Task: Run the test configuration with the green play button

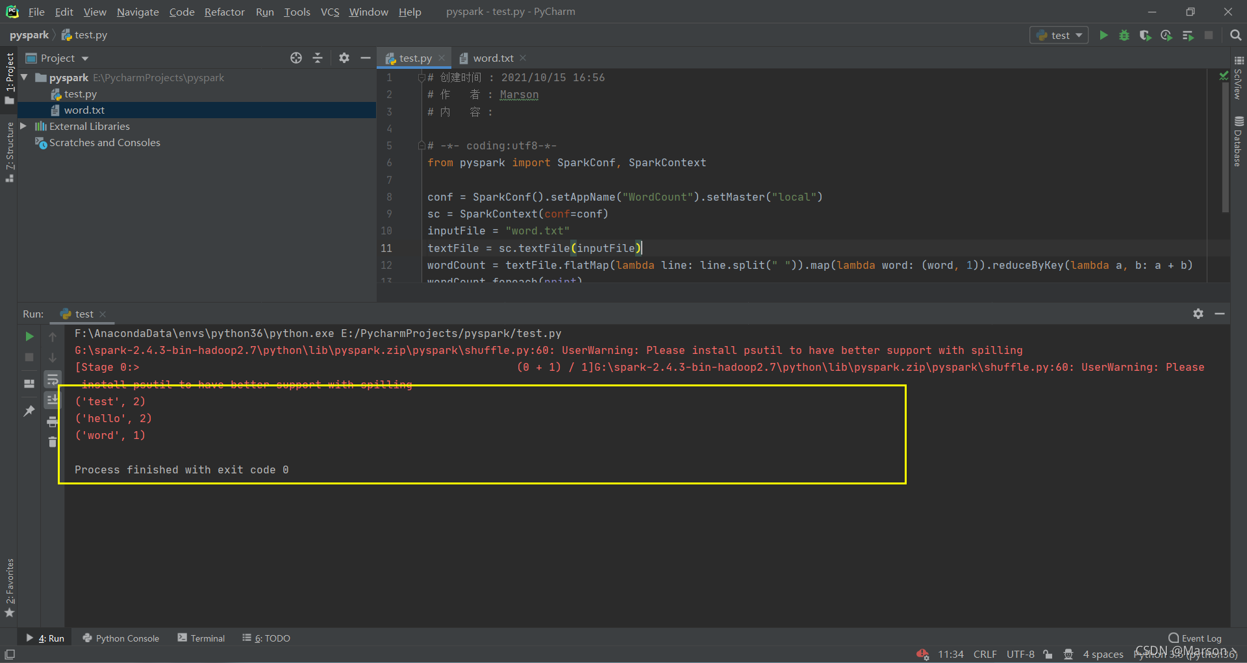Action: [1103, 35]
